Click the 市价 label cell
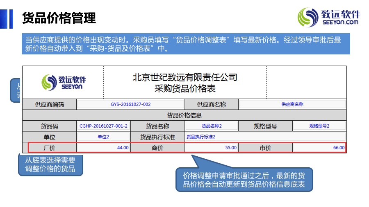 click(265, 148)
